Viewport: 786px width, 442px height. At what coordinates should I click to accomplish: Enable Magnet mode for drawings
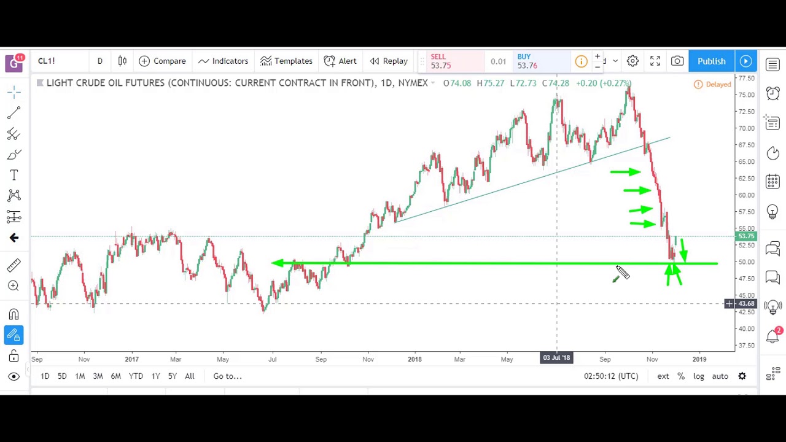pyautogui.click(x=14, y=314)
